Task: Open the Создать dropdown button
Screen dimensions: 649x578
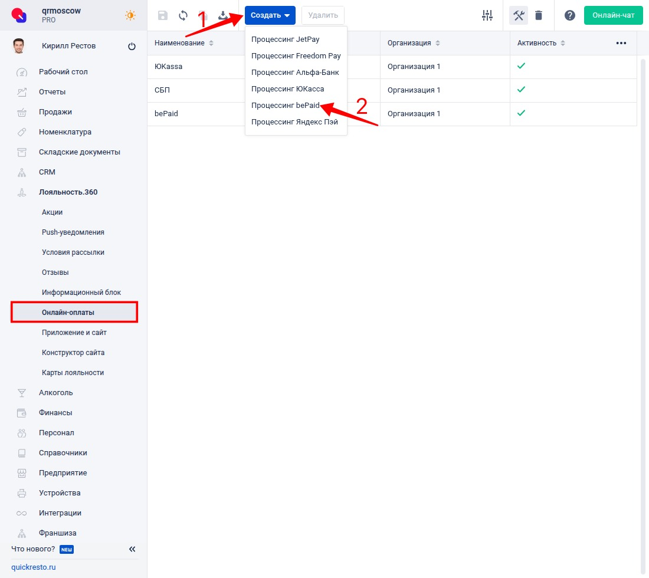Action: pyautogui.click(x=270, y=15)
